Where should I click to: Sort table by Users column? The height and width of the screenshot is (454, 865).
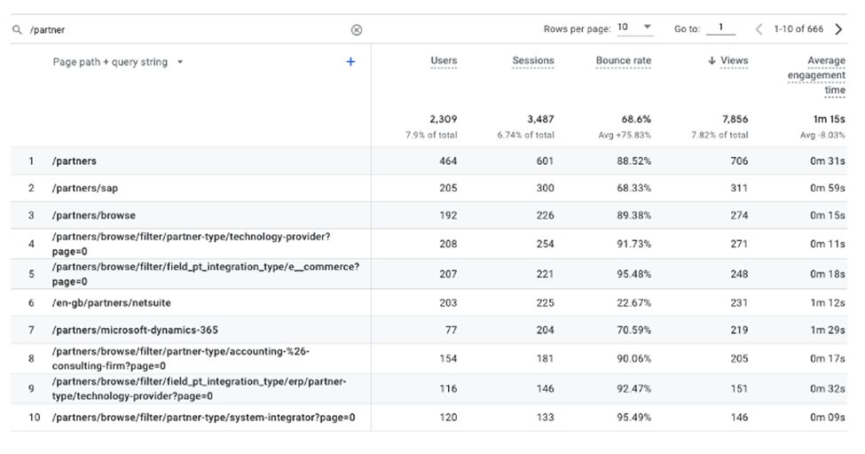pyautogui.click(x=444, y=60)
